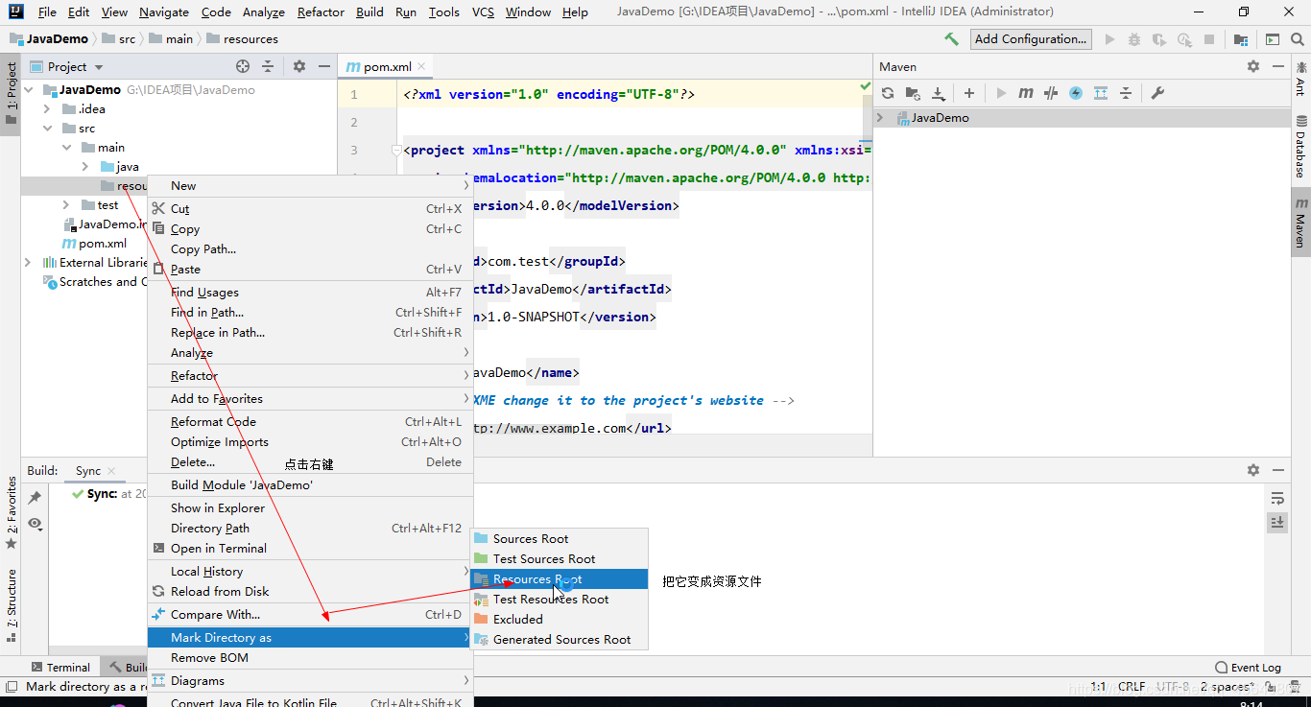Click locate file icon in Project panel
This screenshot has width=1311, height=707.
coord(243,66)
